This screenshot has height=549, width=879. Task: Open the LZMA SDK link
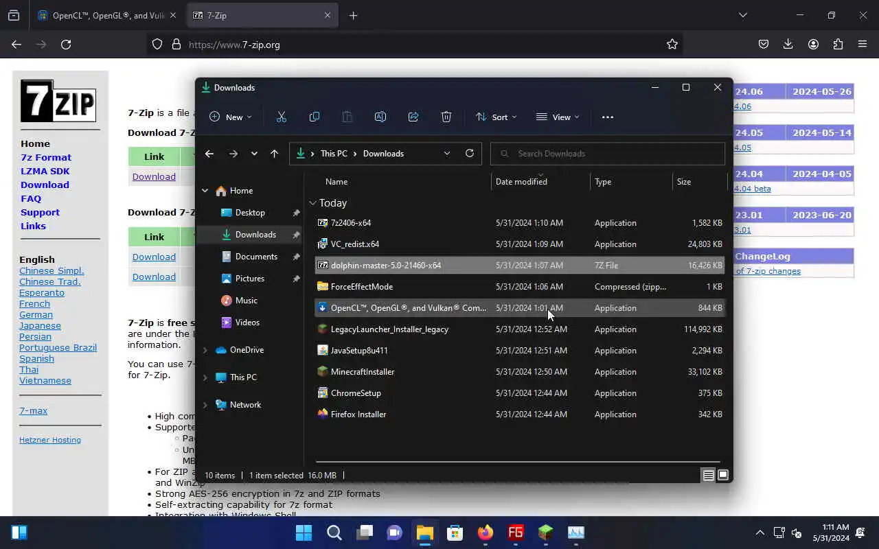[45, 171]
